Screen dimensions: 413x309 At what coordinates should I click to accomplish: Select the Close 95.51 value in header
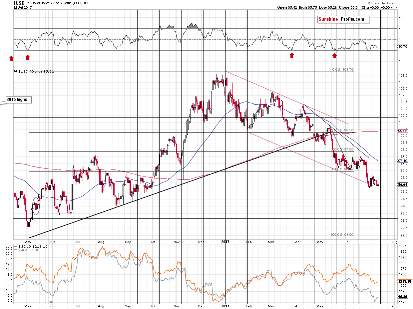pos(349,7)
